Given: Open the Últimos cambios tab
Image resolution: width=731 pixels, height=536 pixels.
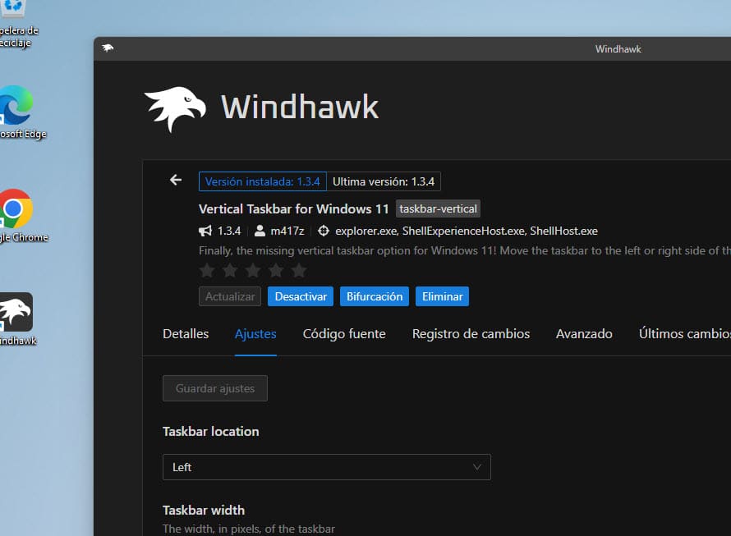Looking at the screenshot, I should tap(685, 334).
